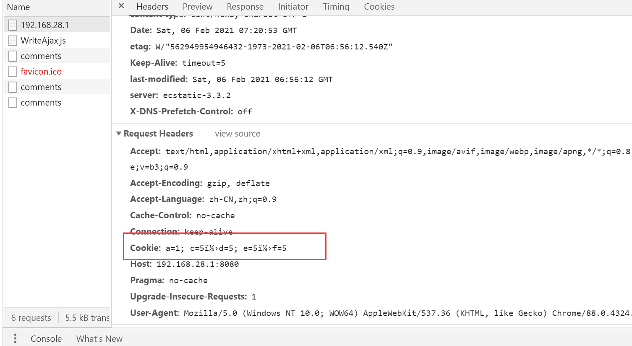Click the first comments request icon
632x346 pixels.
[13, 56]
